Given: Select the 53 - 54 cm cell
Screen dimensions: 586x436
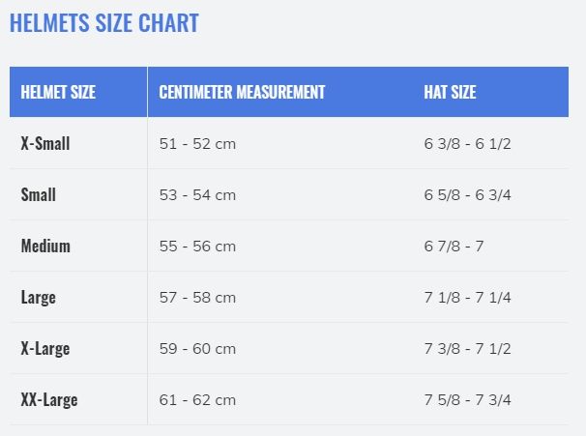Looking at the screenshot, I should coord(197,195).
